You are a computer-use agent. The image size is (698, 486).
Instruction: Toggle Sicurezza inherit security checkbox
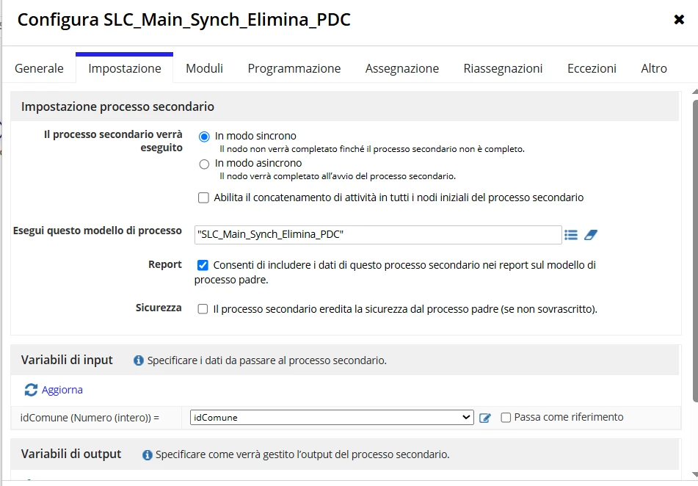click(203, 309)
